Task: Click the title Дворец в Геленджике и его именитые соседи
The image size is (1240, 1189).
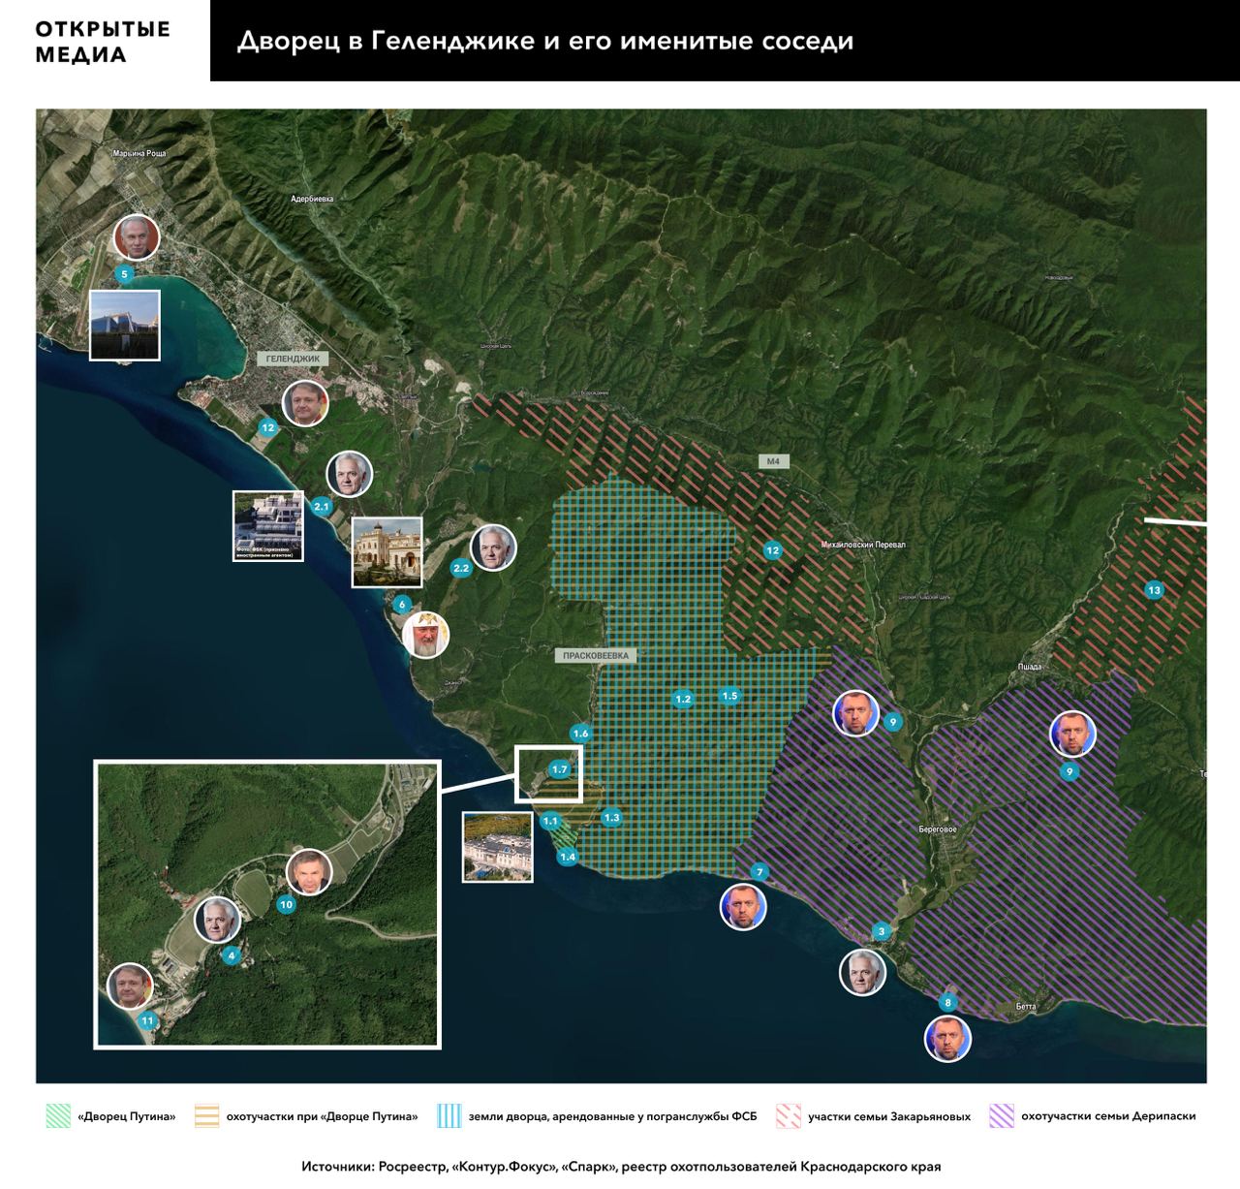Action: coord(545,42)
